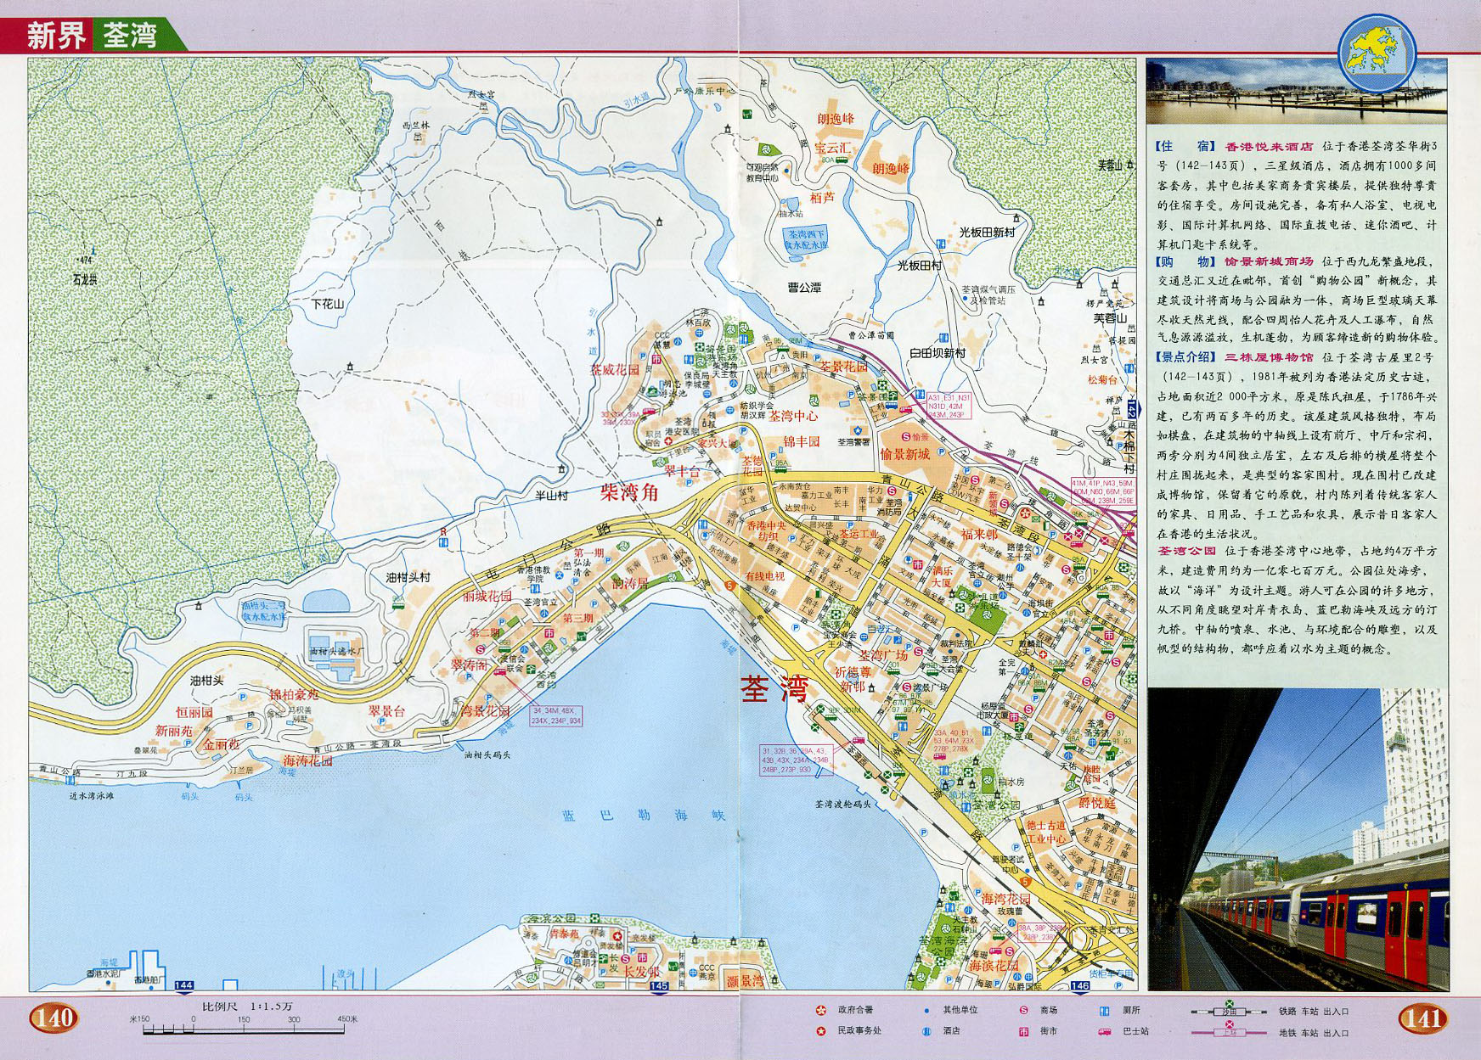Click the 政府合署 legend icon

(820, 1010)
